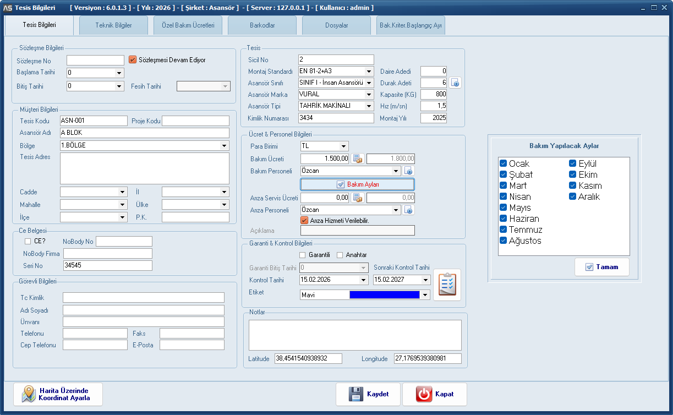
Task: Click the floppy disk Kaydet icon
Action: click(356, 394)
